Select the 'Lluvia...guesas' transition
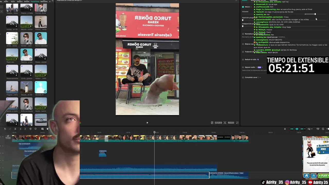The width and height of the screenshot is (329, 185). click(26, 71)
